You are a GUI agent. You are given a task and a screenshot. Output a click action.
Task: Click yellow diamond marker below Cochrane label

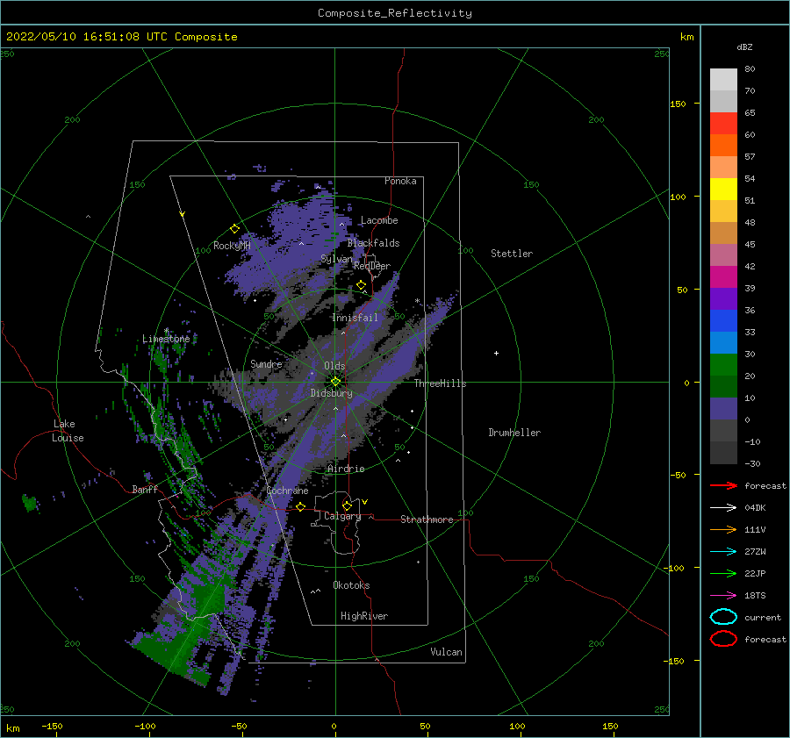[300, 506]
